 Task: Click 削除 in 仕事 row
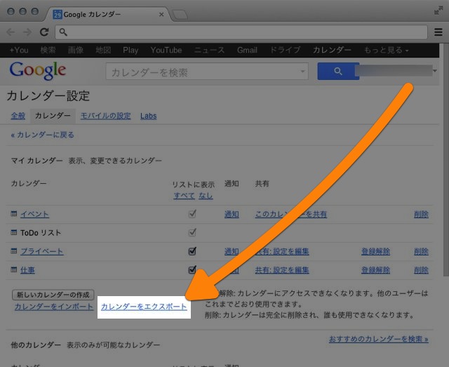421,270
